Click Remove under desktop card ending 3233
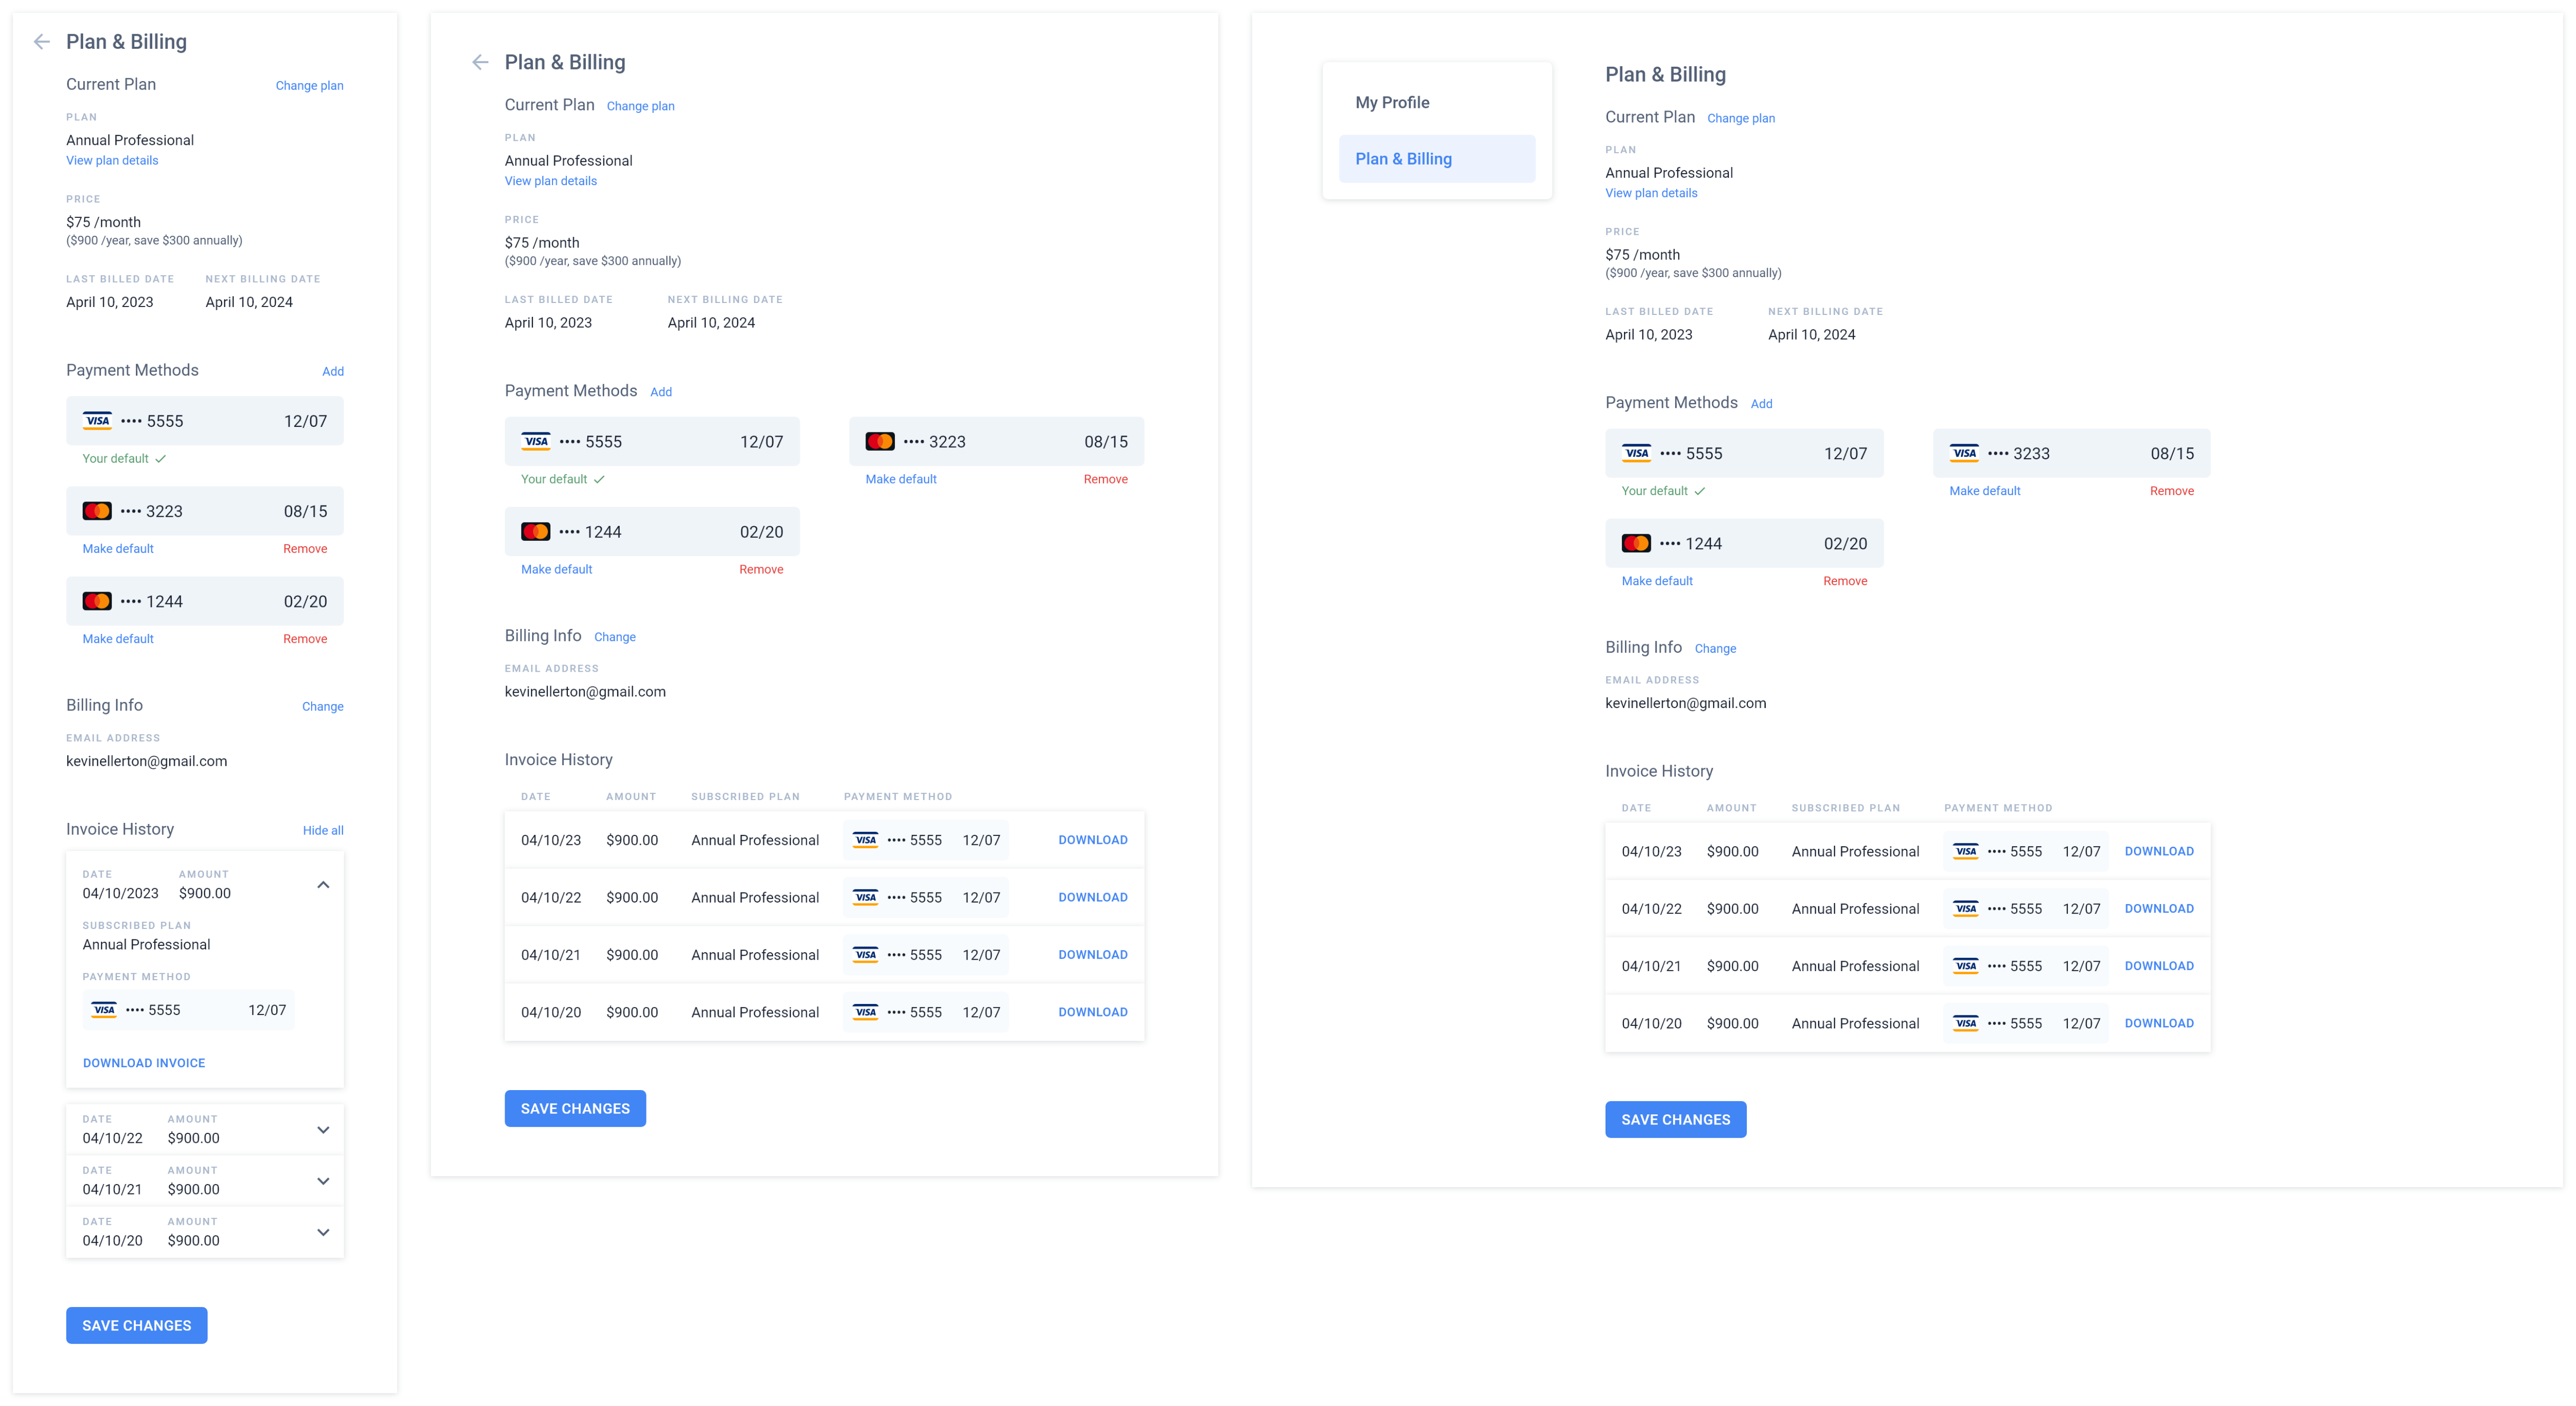The height and width of the screenshot is (1406, 2576). point(2171,491)
